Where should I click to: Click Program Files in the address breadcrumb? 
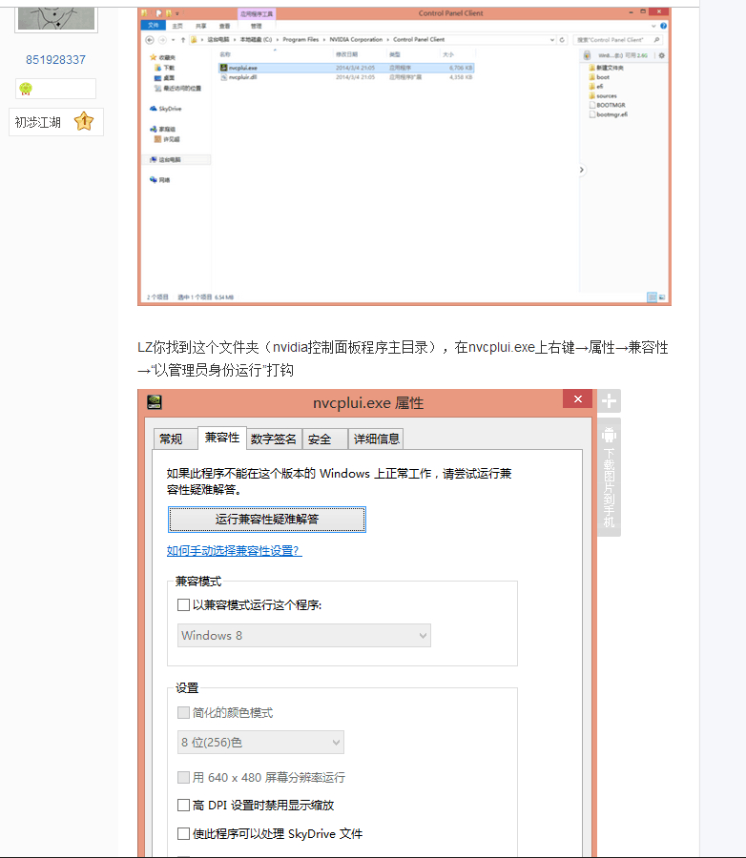coord(300,39)
